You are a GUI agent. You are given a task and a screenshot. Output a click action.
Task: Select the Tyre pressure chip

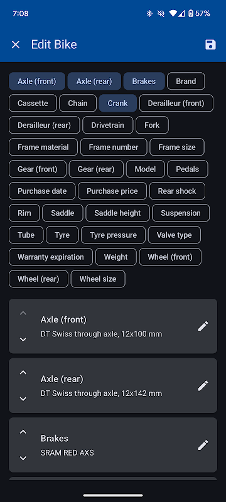click(114, 235)
